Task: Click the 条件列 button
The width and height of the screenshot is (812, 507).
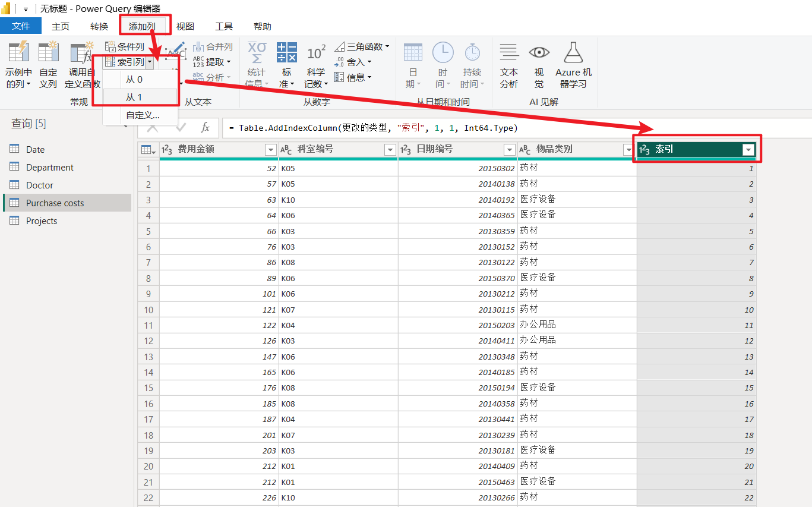Action: click(x=125, y=46)
